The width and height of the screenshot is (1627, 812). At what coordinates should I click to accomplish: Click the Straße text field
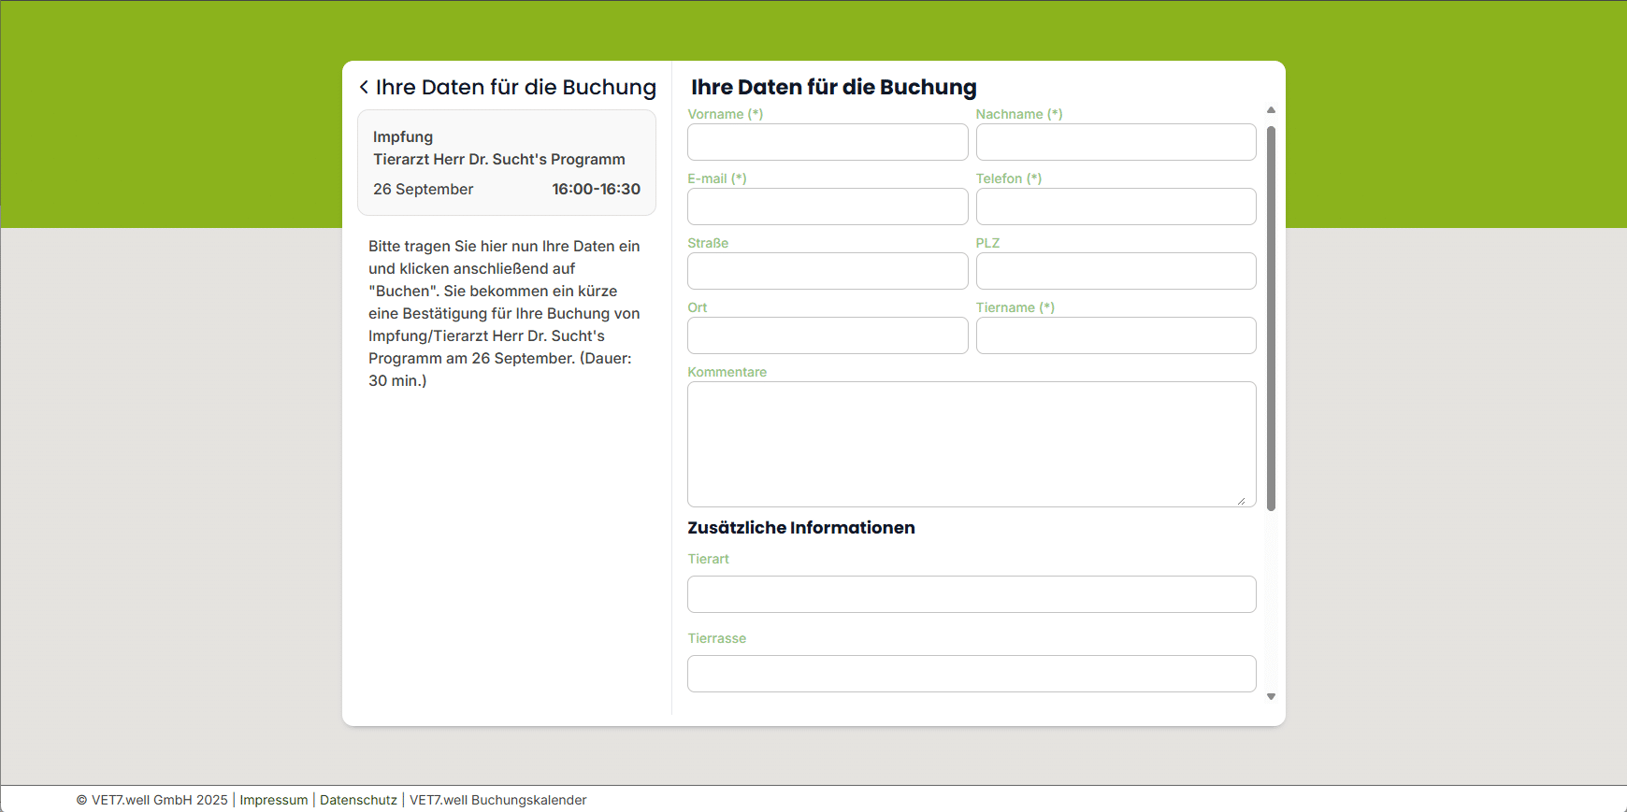click(828, 271)
